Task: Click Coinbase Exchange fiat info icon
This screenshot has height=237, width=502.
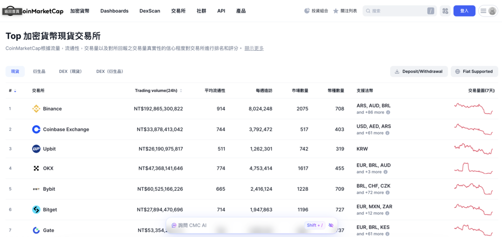Action: click(x=388, y=133)
